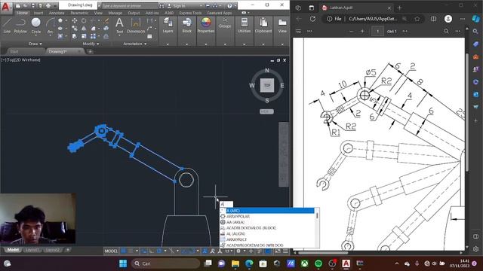Click the Dimension tool

(x=136, y=26)
